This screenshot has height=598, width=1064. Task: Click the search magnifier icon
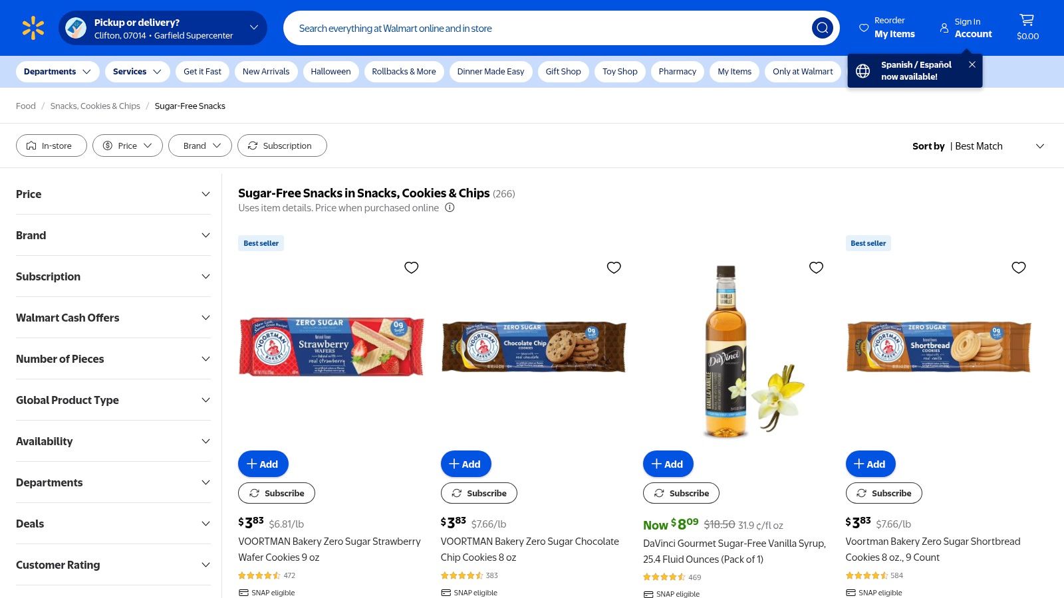coord(822,28)
